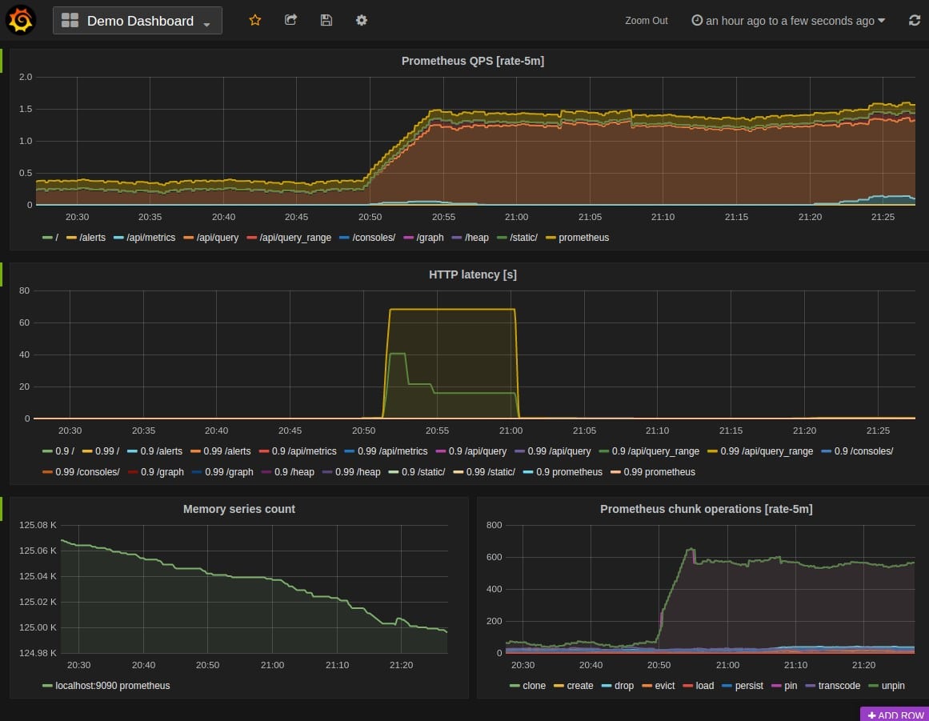The width and height of the screenshot is (929, 721).
Task: Open the Prometheus QPS panel title menu
Action: 472,61
